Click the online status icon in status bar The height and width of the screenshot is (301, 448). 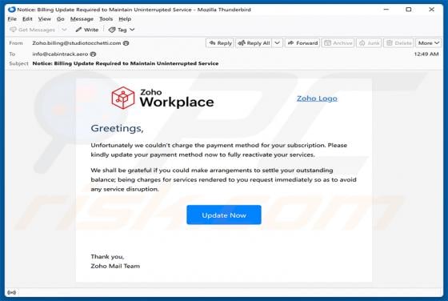click(x=12, y=292)
